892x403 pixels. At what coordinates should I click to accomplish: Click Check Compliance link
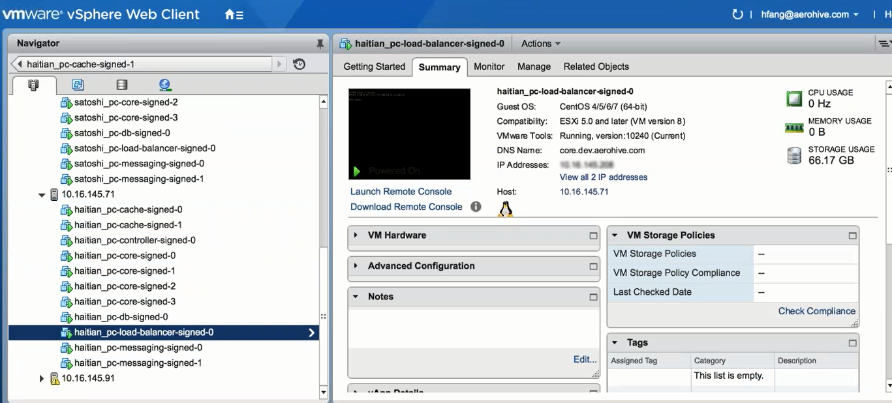click(x=816, y=311)
